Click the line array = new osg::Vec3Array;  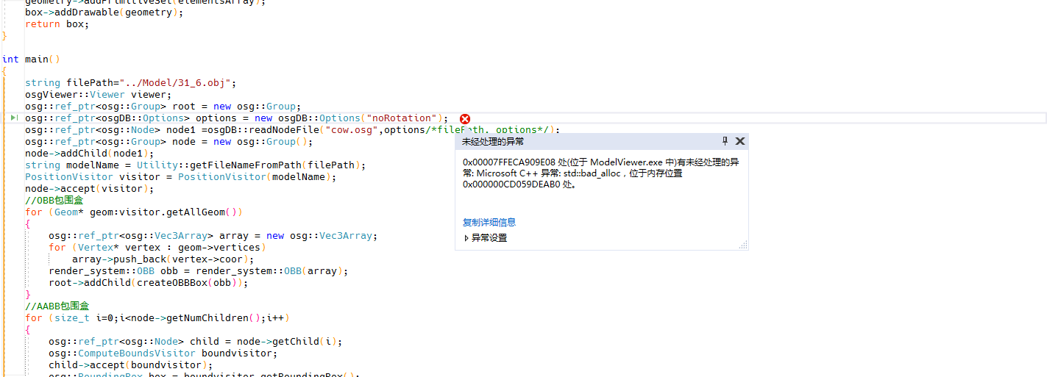pyautogui.click(x=213, y=235)
